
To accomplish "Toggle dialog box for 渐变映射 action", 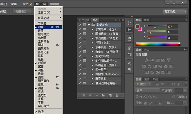I will tap(84, 79).
